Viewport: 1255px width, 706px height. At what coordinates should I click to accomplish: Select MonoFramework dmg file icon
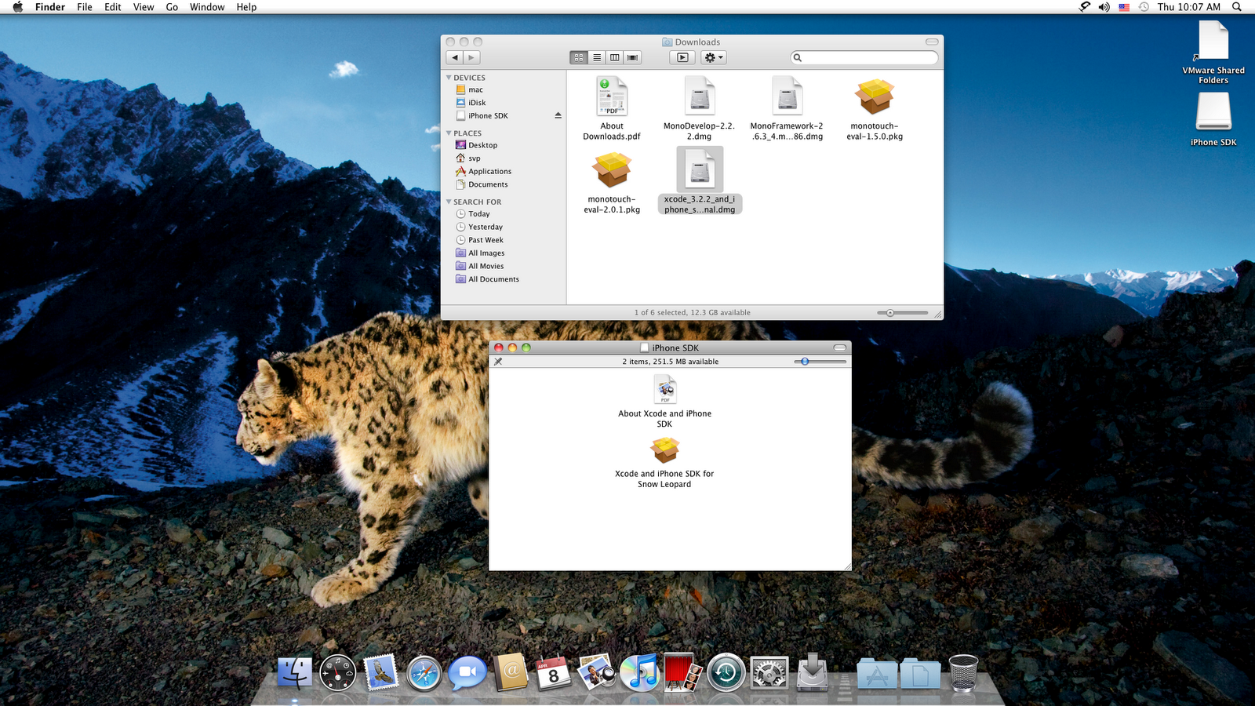tap(787, 96)
